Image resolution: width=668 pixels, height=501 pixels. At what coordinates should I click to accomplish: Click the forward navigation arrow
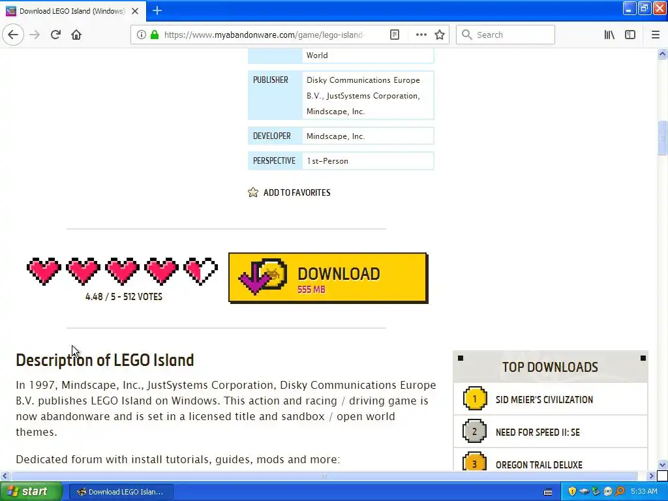point(35,35)
